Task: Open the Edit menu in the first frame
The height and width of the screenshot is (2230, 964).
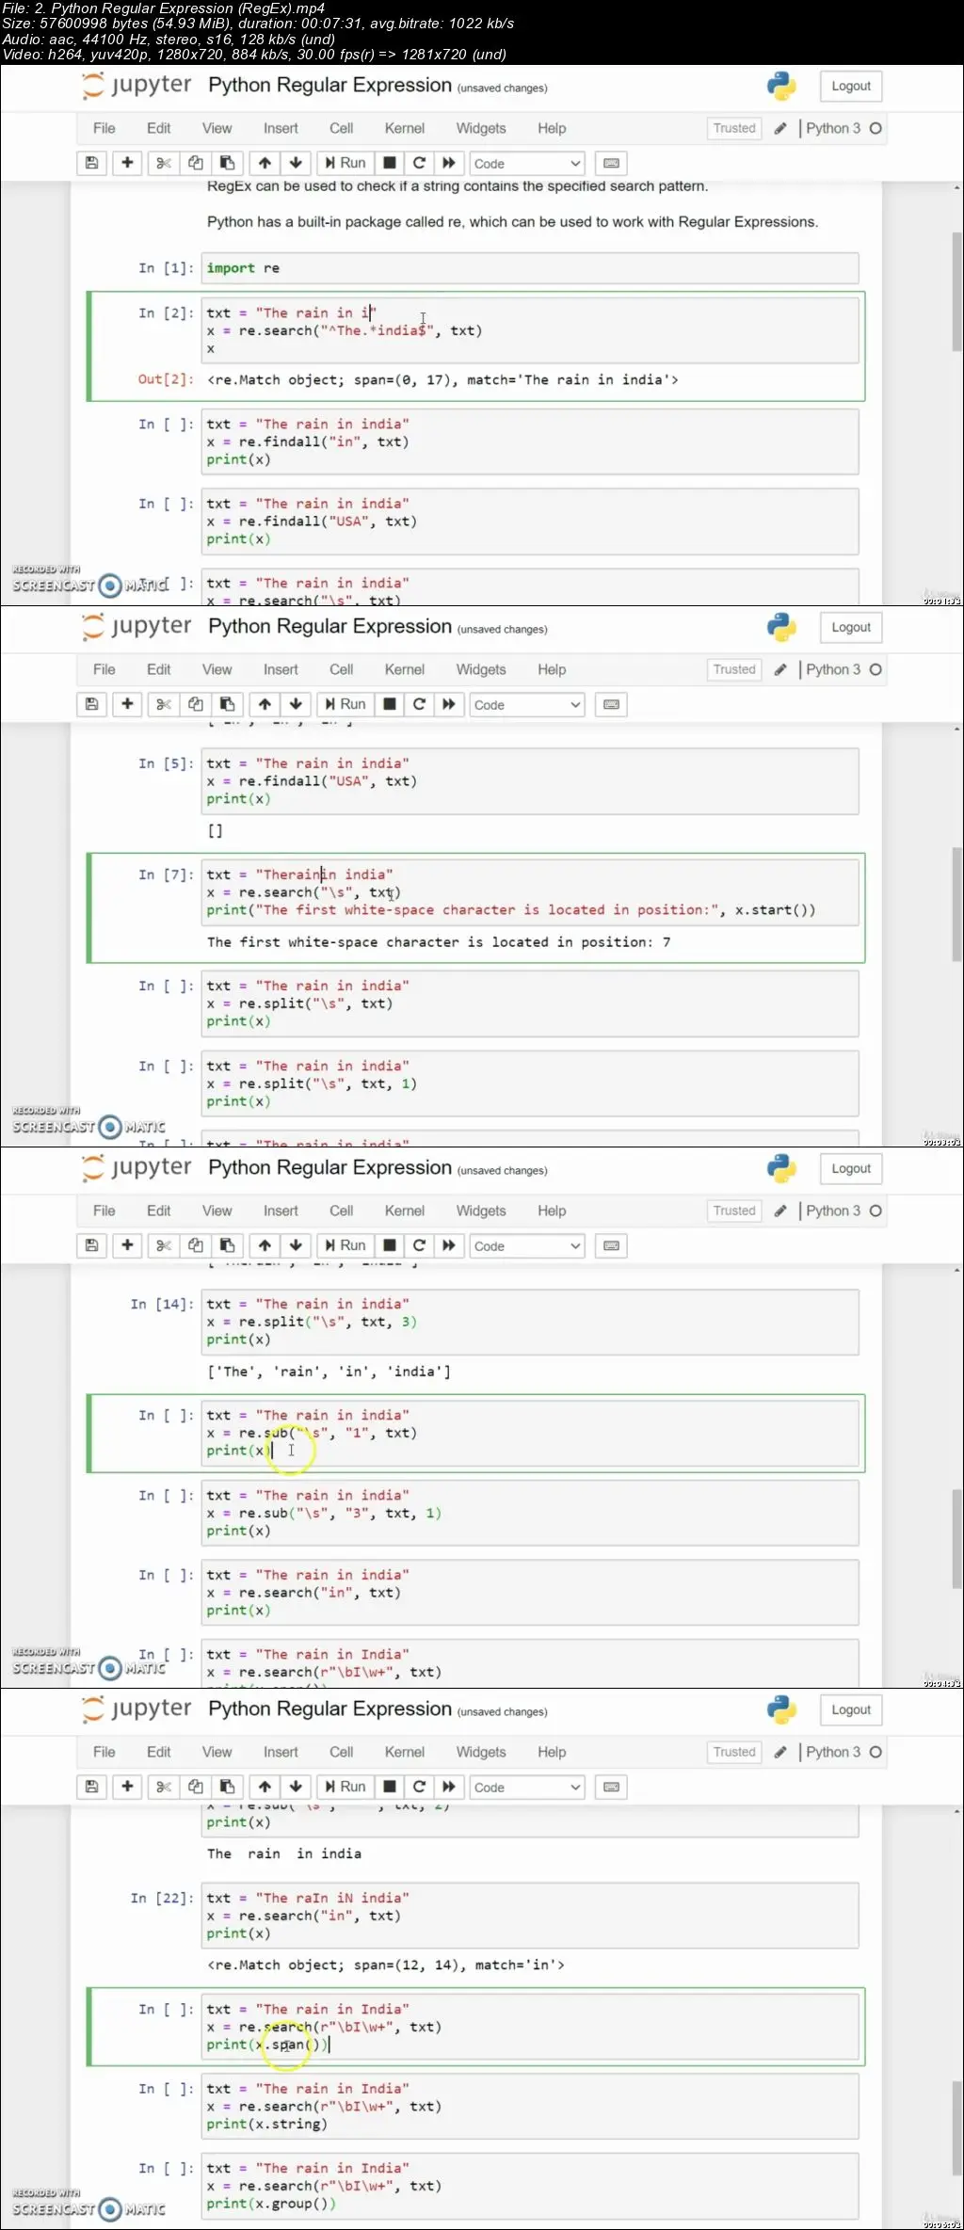Action: [x=158, y=128]
